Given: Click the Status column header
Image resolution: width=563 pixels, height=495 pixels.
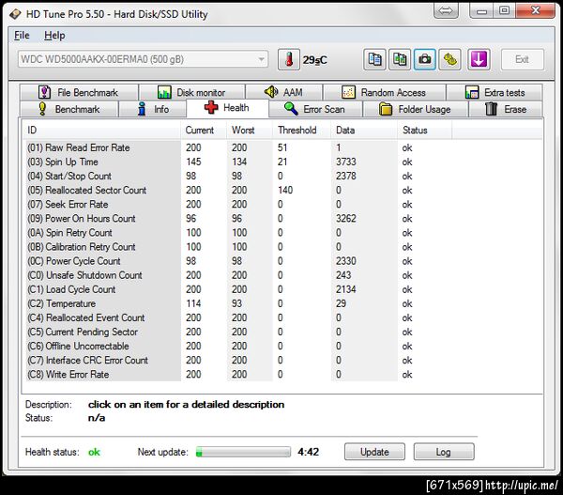Looking at the screenshot, I should tap(424, 131).
